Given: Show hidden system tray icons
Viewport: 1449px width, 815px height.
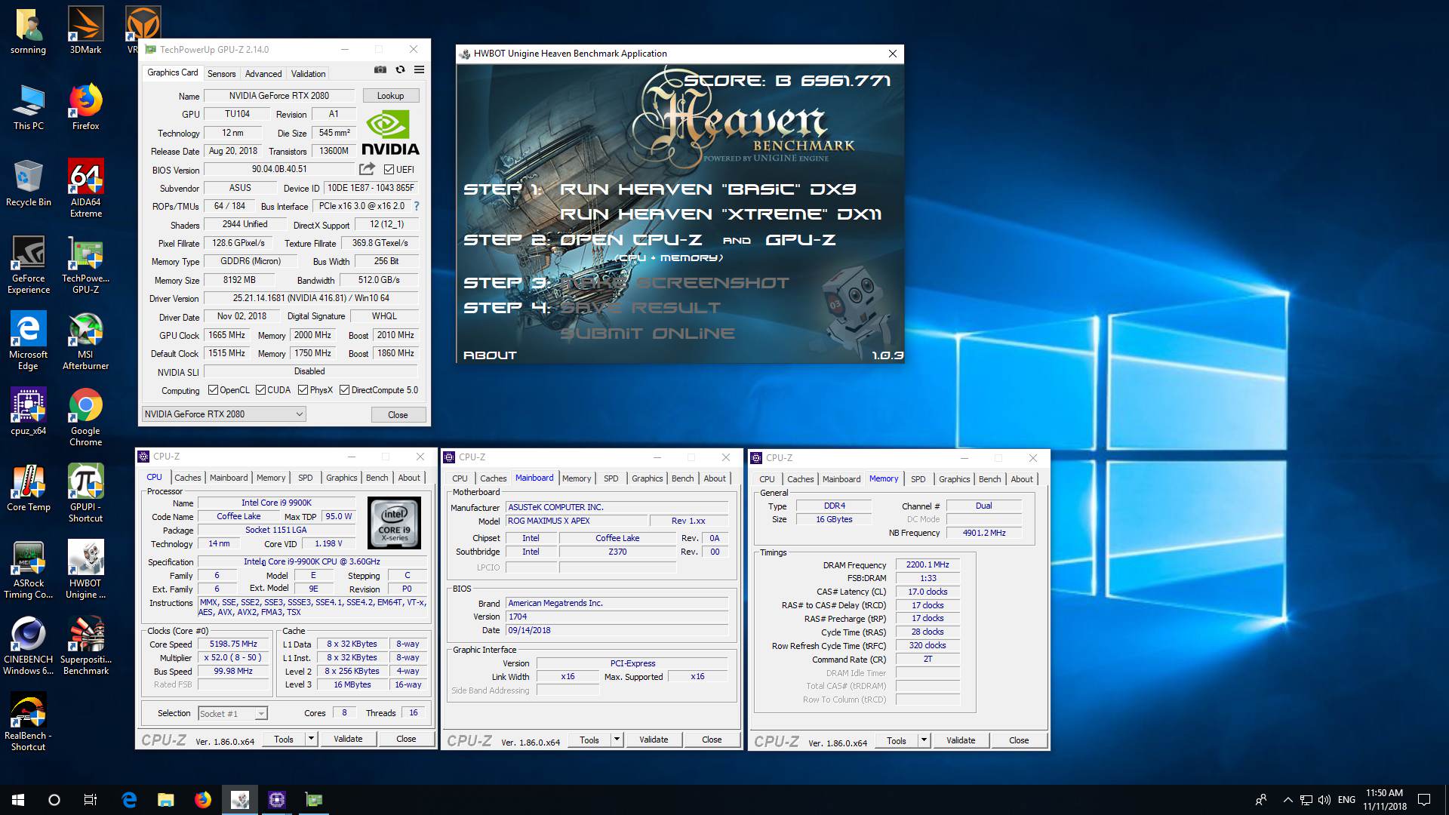Looking at the screenshot, I should tap(1287, 800).
